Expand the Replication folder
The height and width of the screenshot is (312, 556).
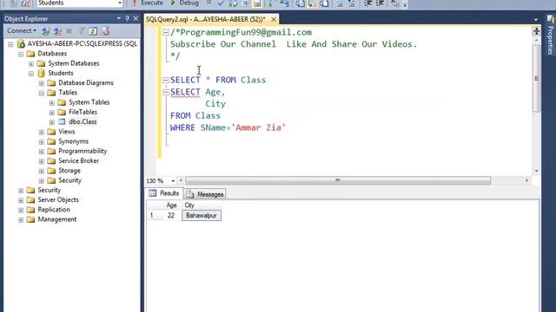[x=21, y=210]
